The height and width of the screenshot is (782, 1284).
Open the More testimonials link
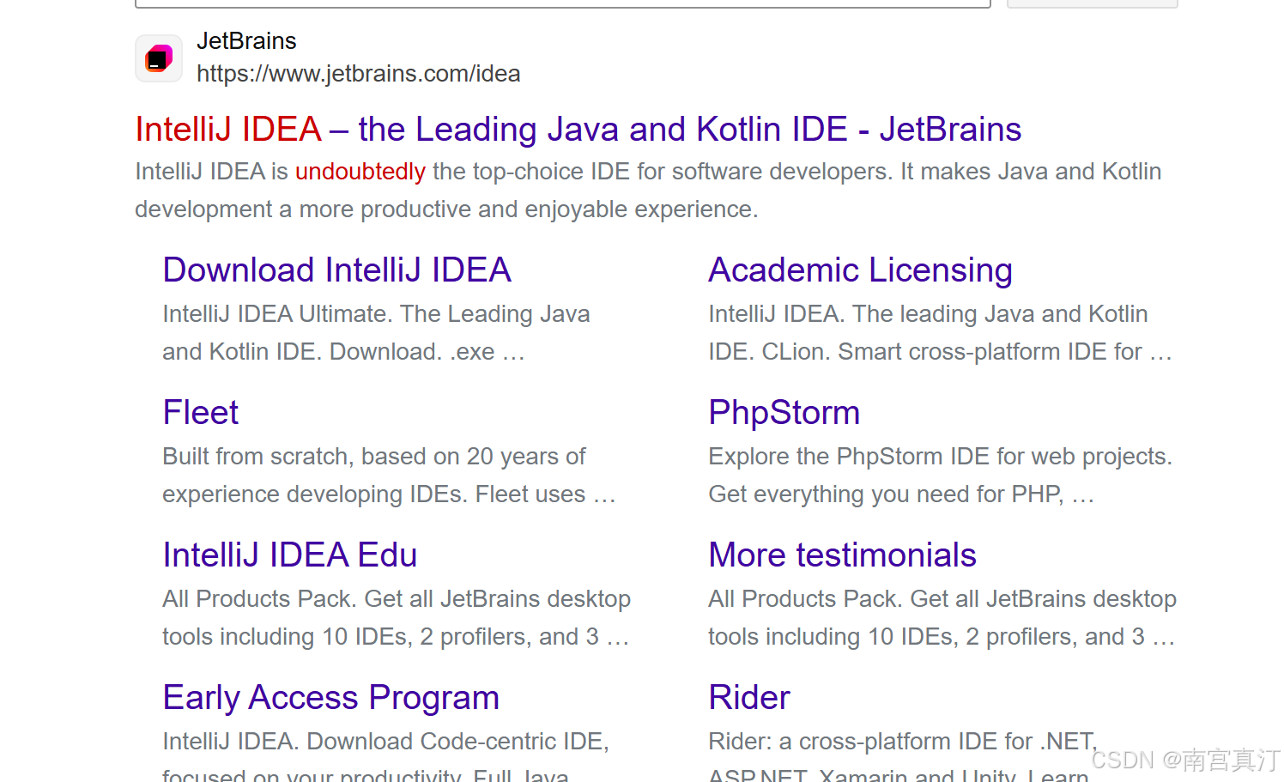tap(842, 555)
